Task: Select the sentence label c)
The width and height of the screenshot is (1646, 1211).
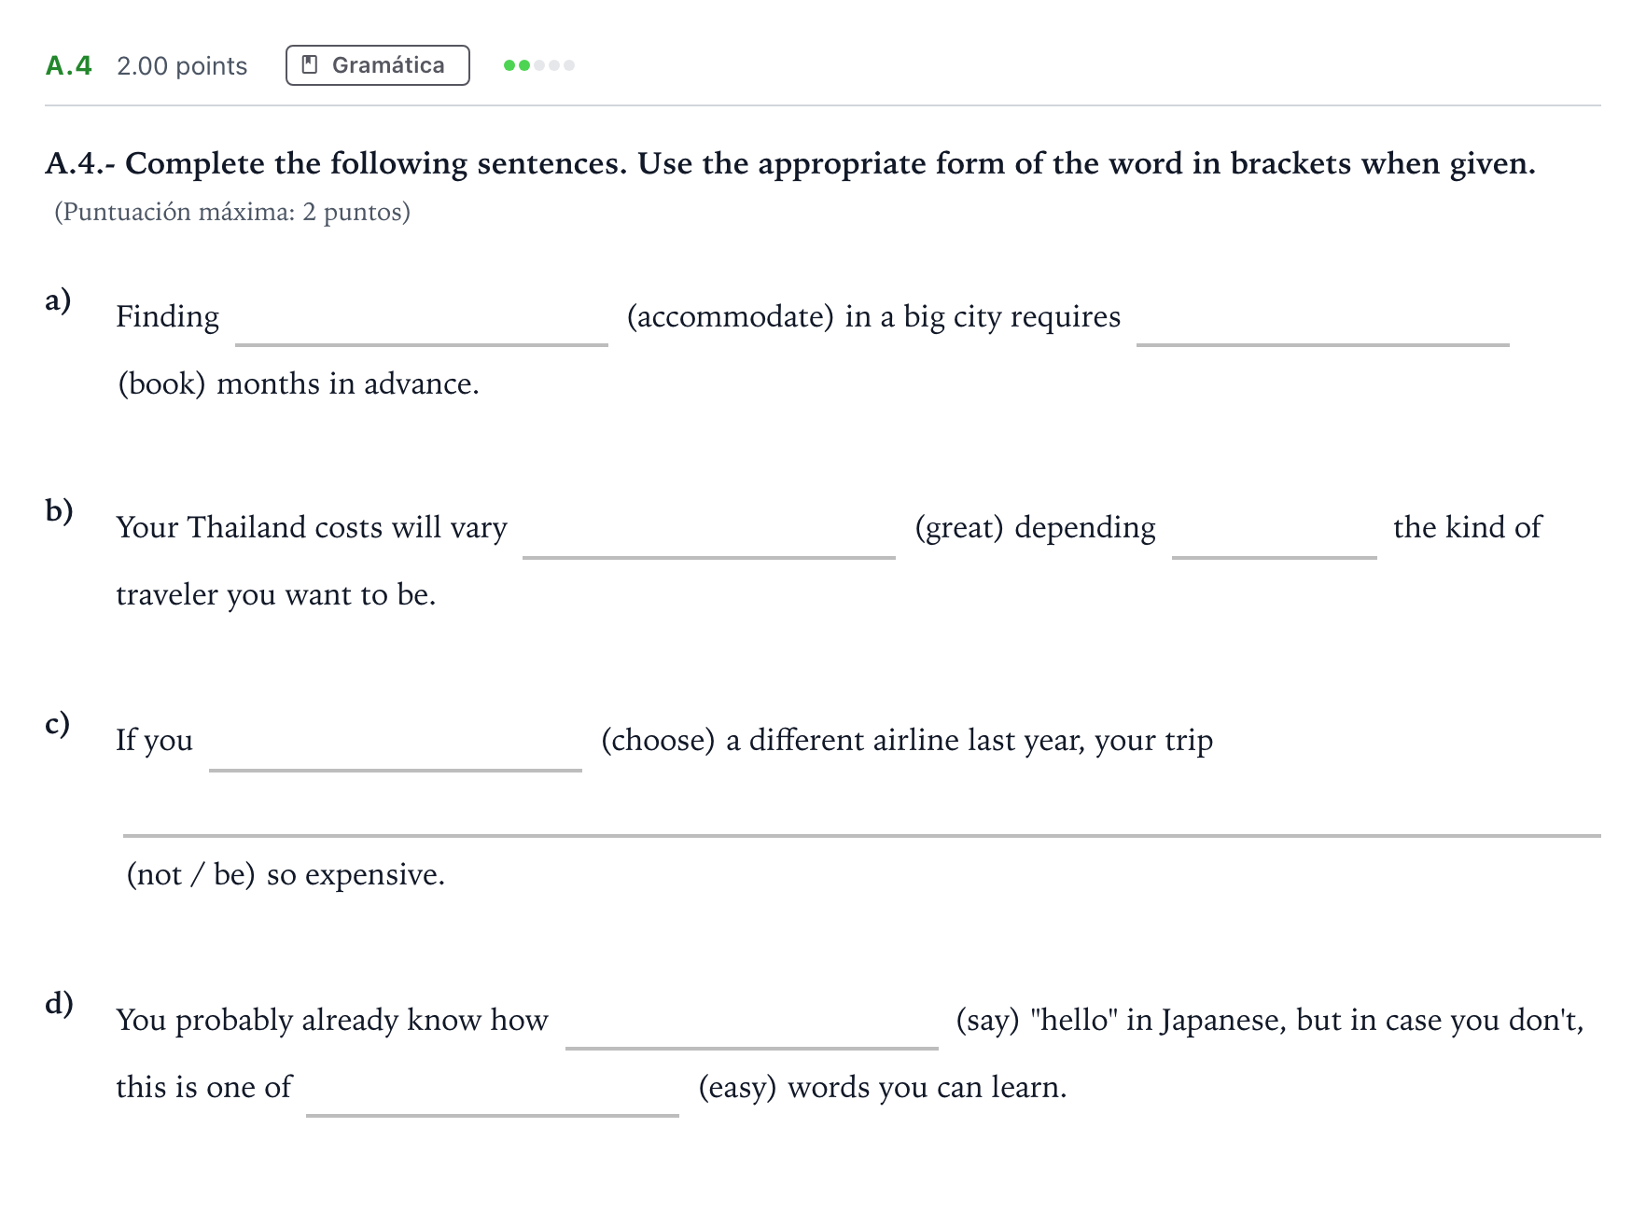Action: tap(57, 724)
